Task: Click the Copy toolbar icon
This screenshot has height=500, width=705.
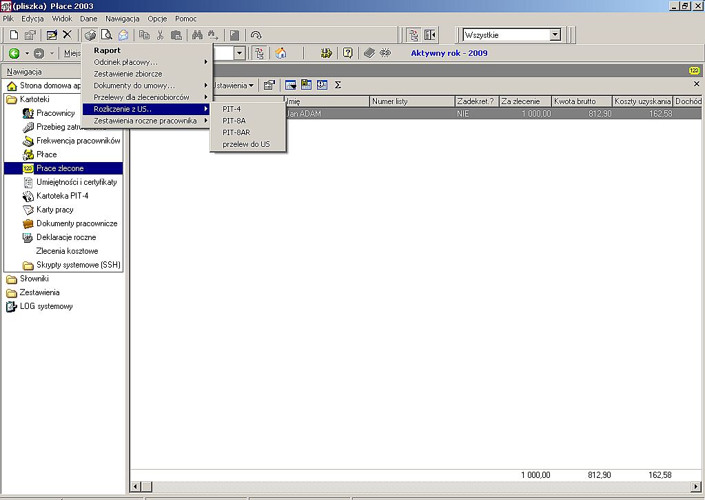Action: pos(144,35)
